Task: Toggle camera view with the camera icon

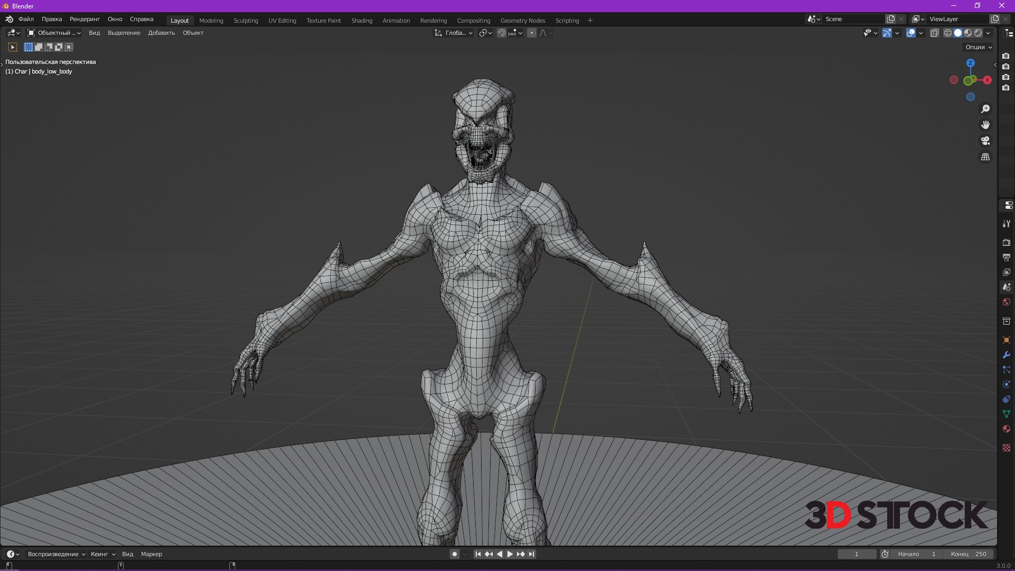Action: point(985,141)
